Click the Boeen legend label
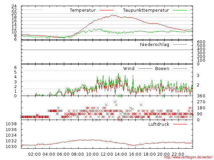The image size is (214, 160). pyautogui.click(x=162, y=68)
